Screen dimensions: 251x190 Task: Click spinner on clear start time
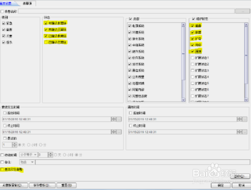click(x=239, y=119)
